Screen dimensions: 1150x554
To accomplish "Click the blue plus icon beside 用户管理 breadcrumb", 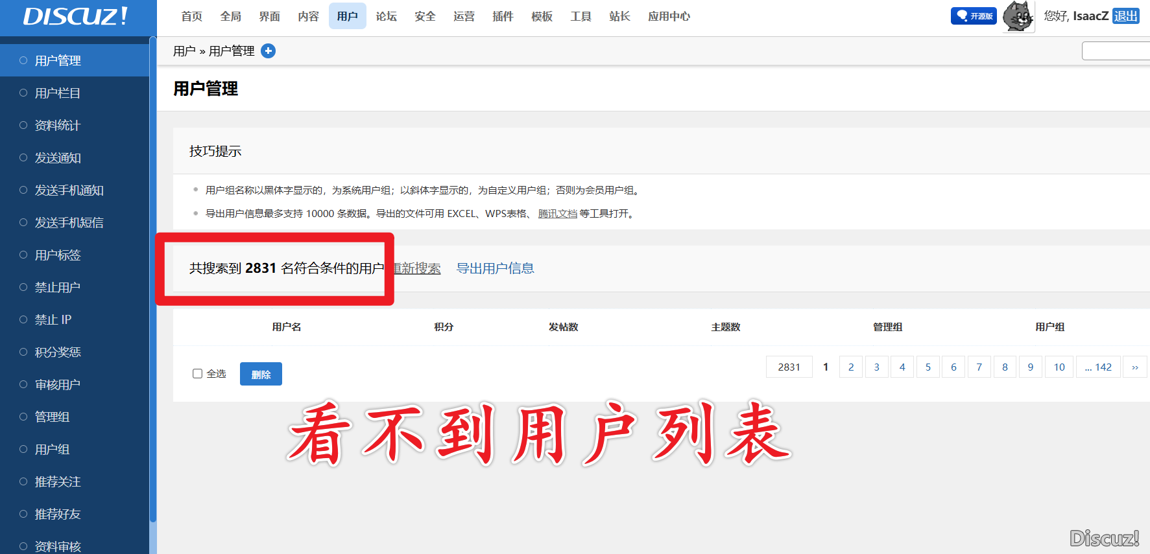I will [268, 51].
